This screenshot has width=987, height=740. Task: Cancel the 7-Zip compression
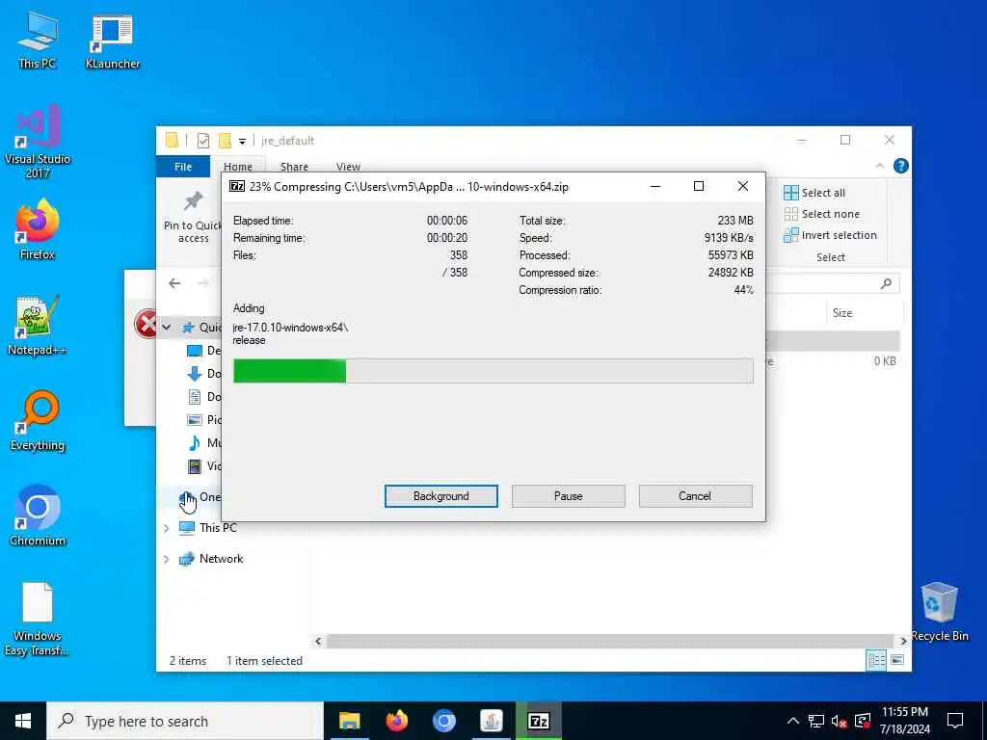695,496
